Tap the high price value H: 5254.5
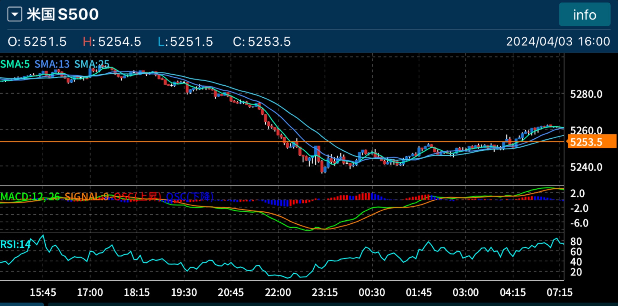 coord(112,42)
